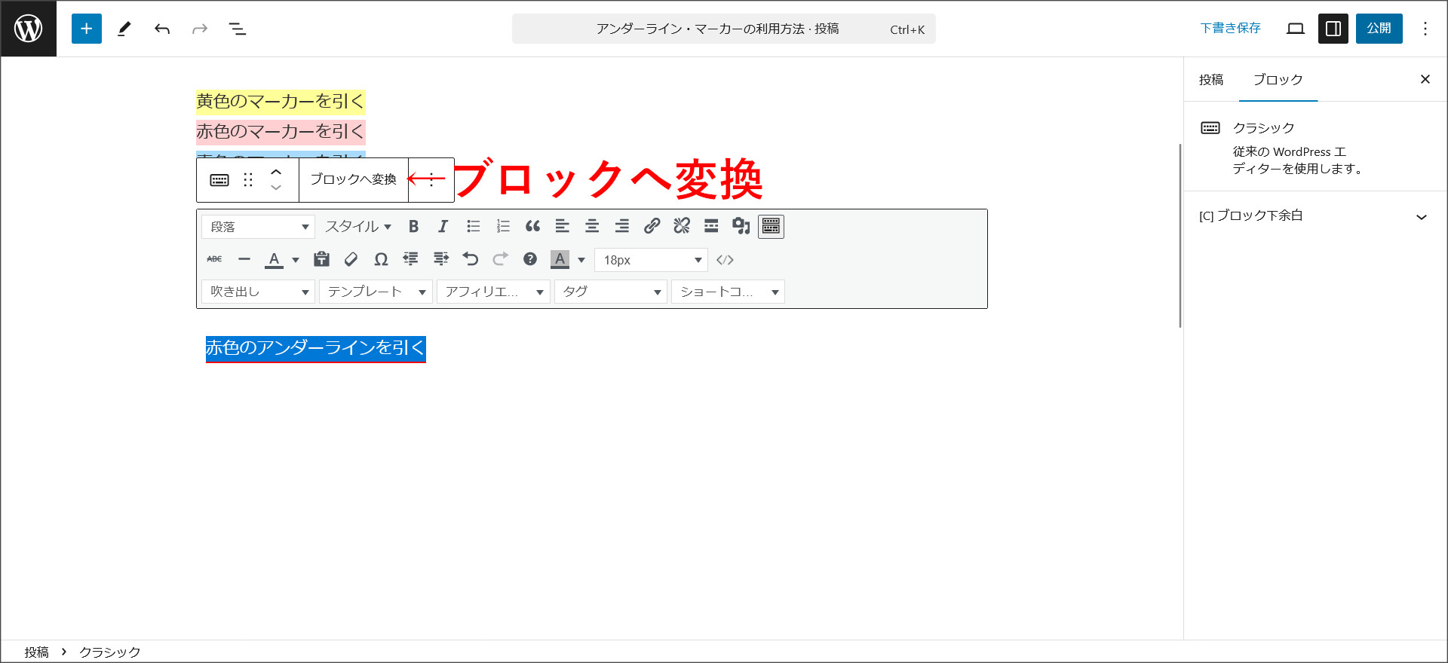Insert a bulleted list
Image resolution: width=1448 pixels, height=663 pixels.
pyautogui.click(x=473, y=227)
